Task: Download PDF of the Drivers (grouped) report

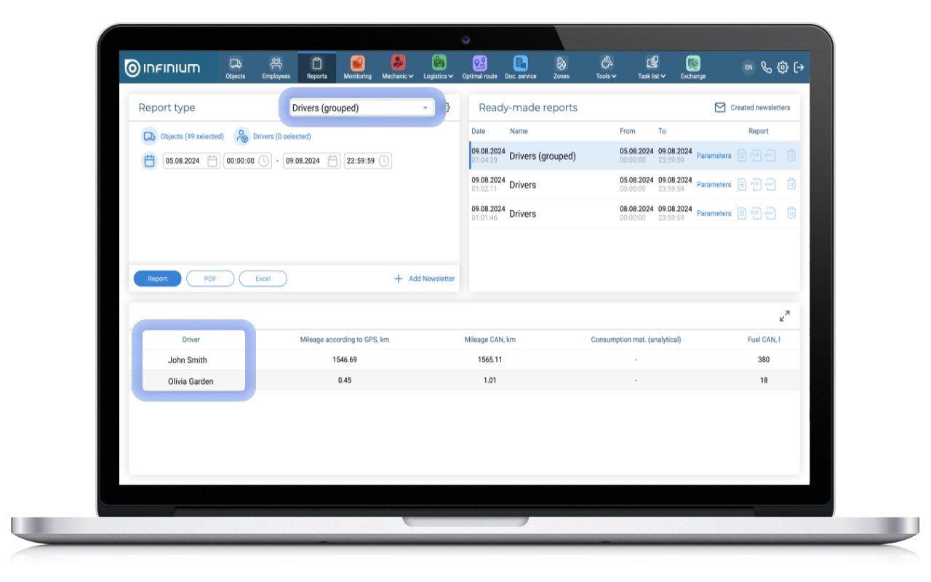Action: 756,155
